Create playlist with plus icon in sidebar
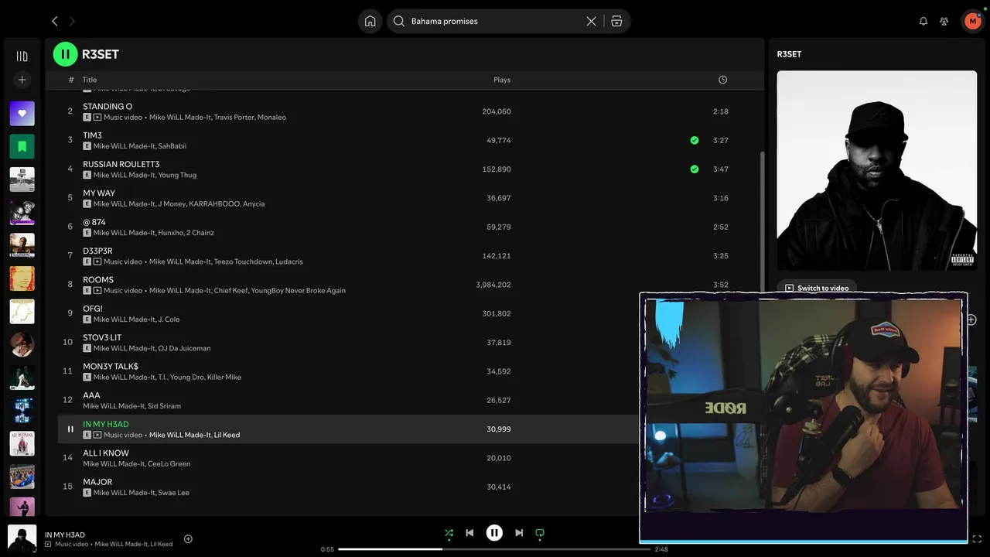This screenshot has height=557, width=990. click(x=22, y=80)
